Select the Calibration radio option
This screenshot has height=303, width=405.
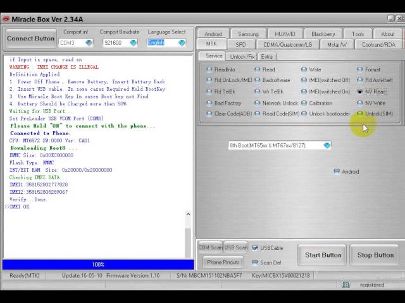coord(316,103)
